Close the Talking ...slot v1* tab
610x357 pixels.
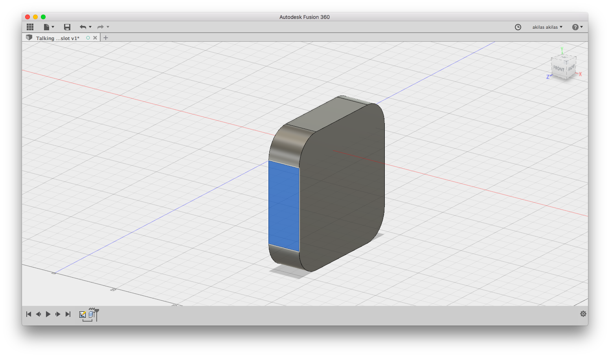(95, 38)
